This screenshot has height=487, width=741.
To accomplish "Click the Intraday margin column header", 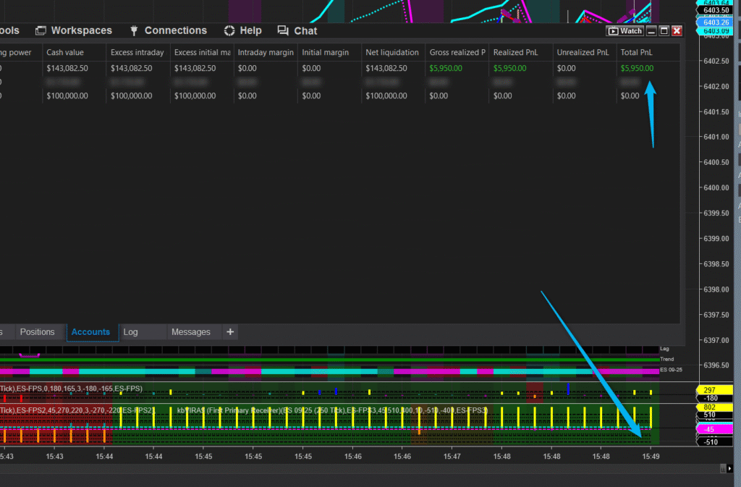I will (x=266, y=52).
